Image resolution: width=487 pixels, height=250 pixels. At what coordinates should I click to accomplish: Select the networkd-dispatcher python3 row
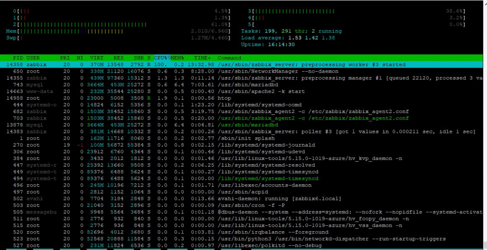(242, 239)
